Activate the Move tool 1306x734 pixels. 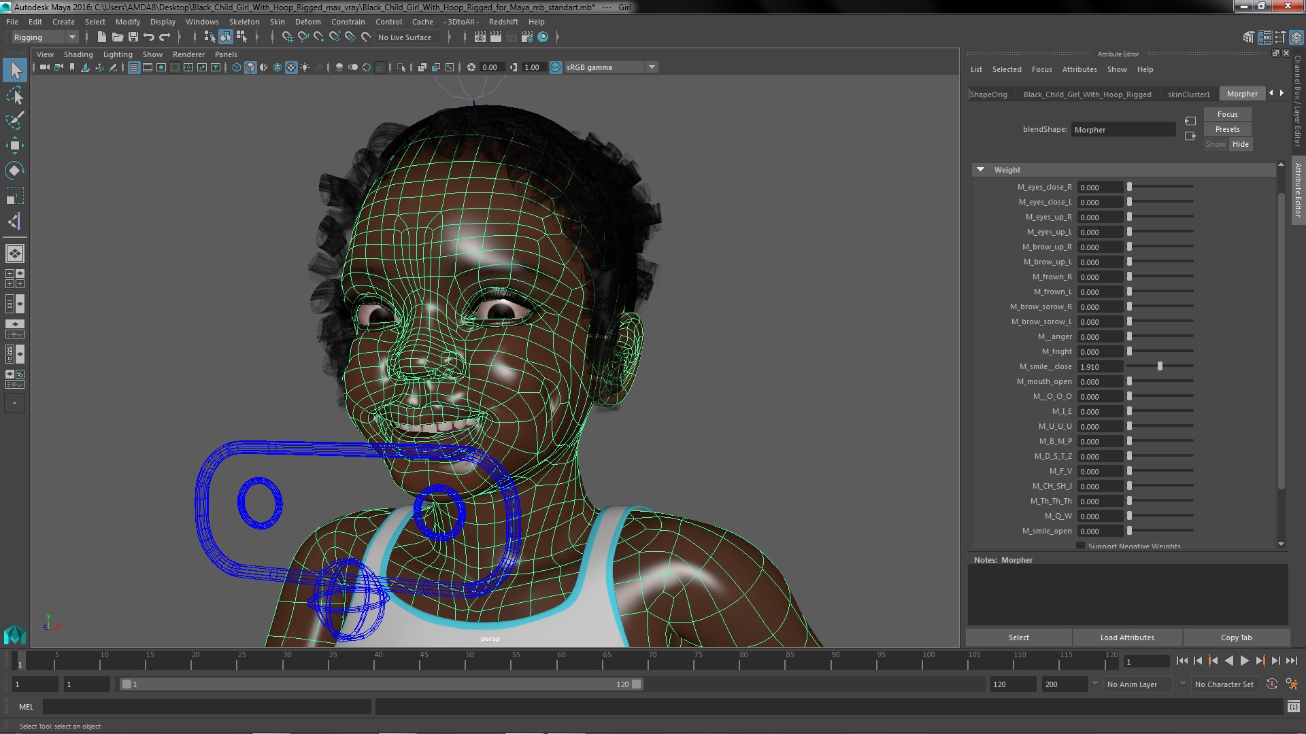point(15,145)
